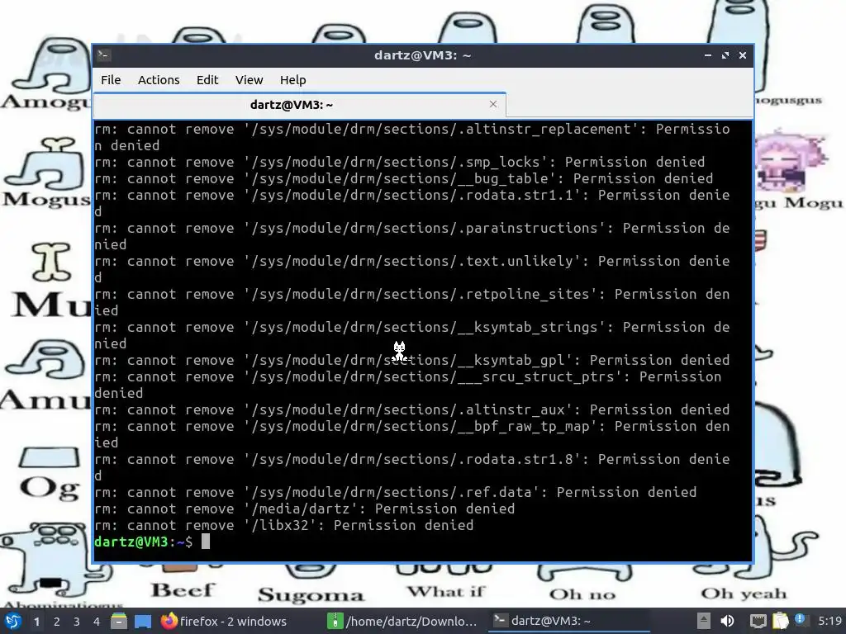Click the '.rodata.str1.1' error line

pyautogui.click(x=412, y=203)
